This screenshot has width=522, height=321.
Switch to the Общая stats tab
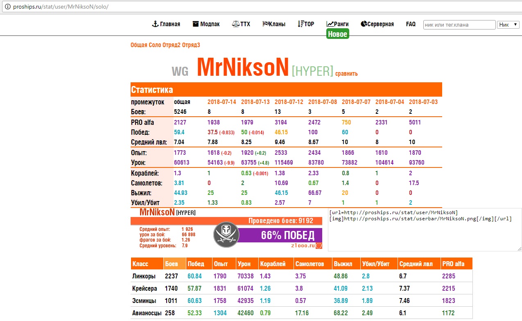(139, 45)
